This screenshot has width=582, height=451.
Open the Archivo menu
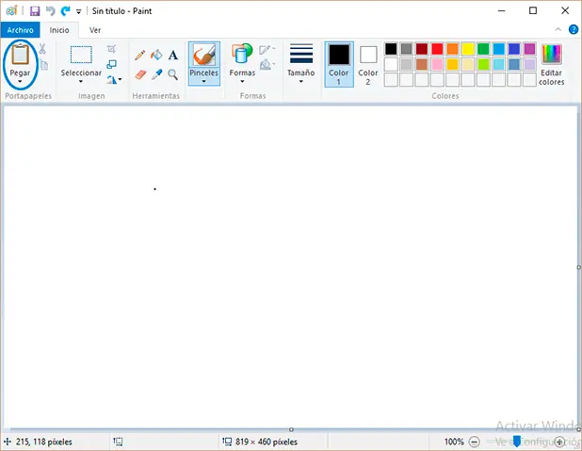click(x=20, y=30)
